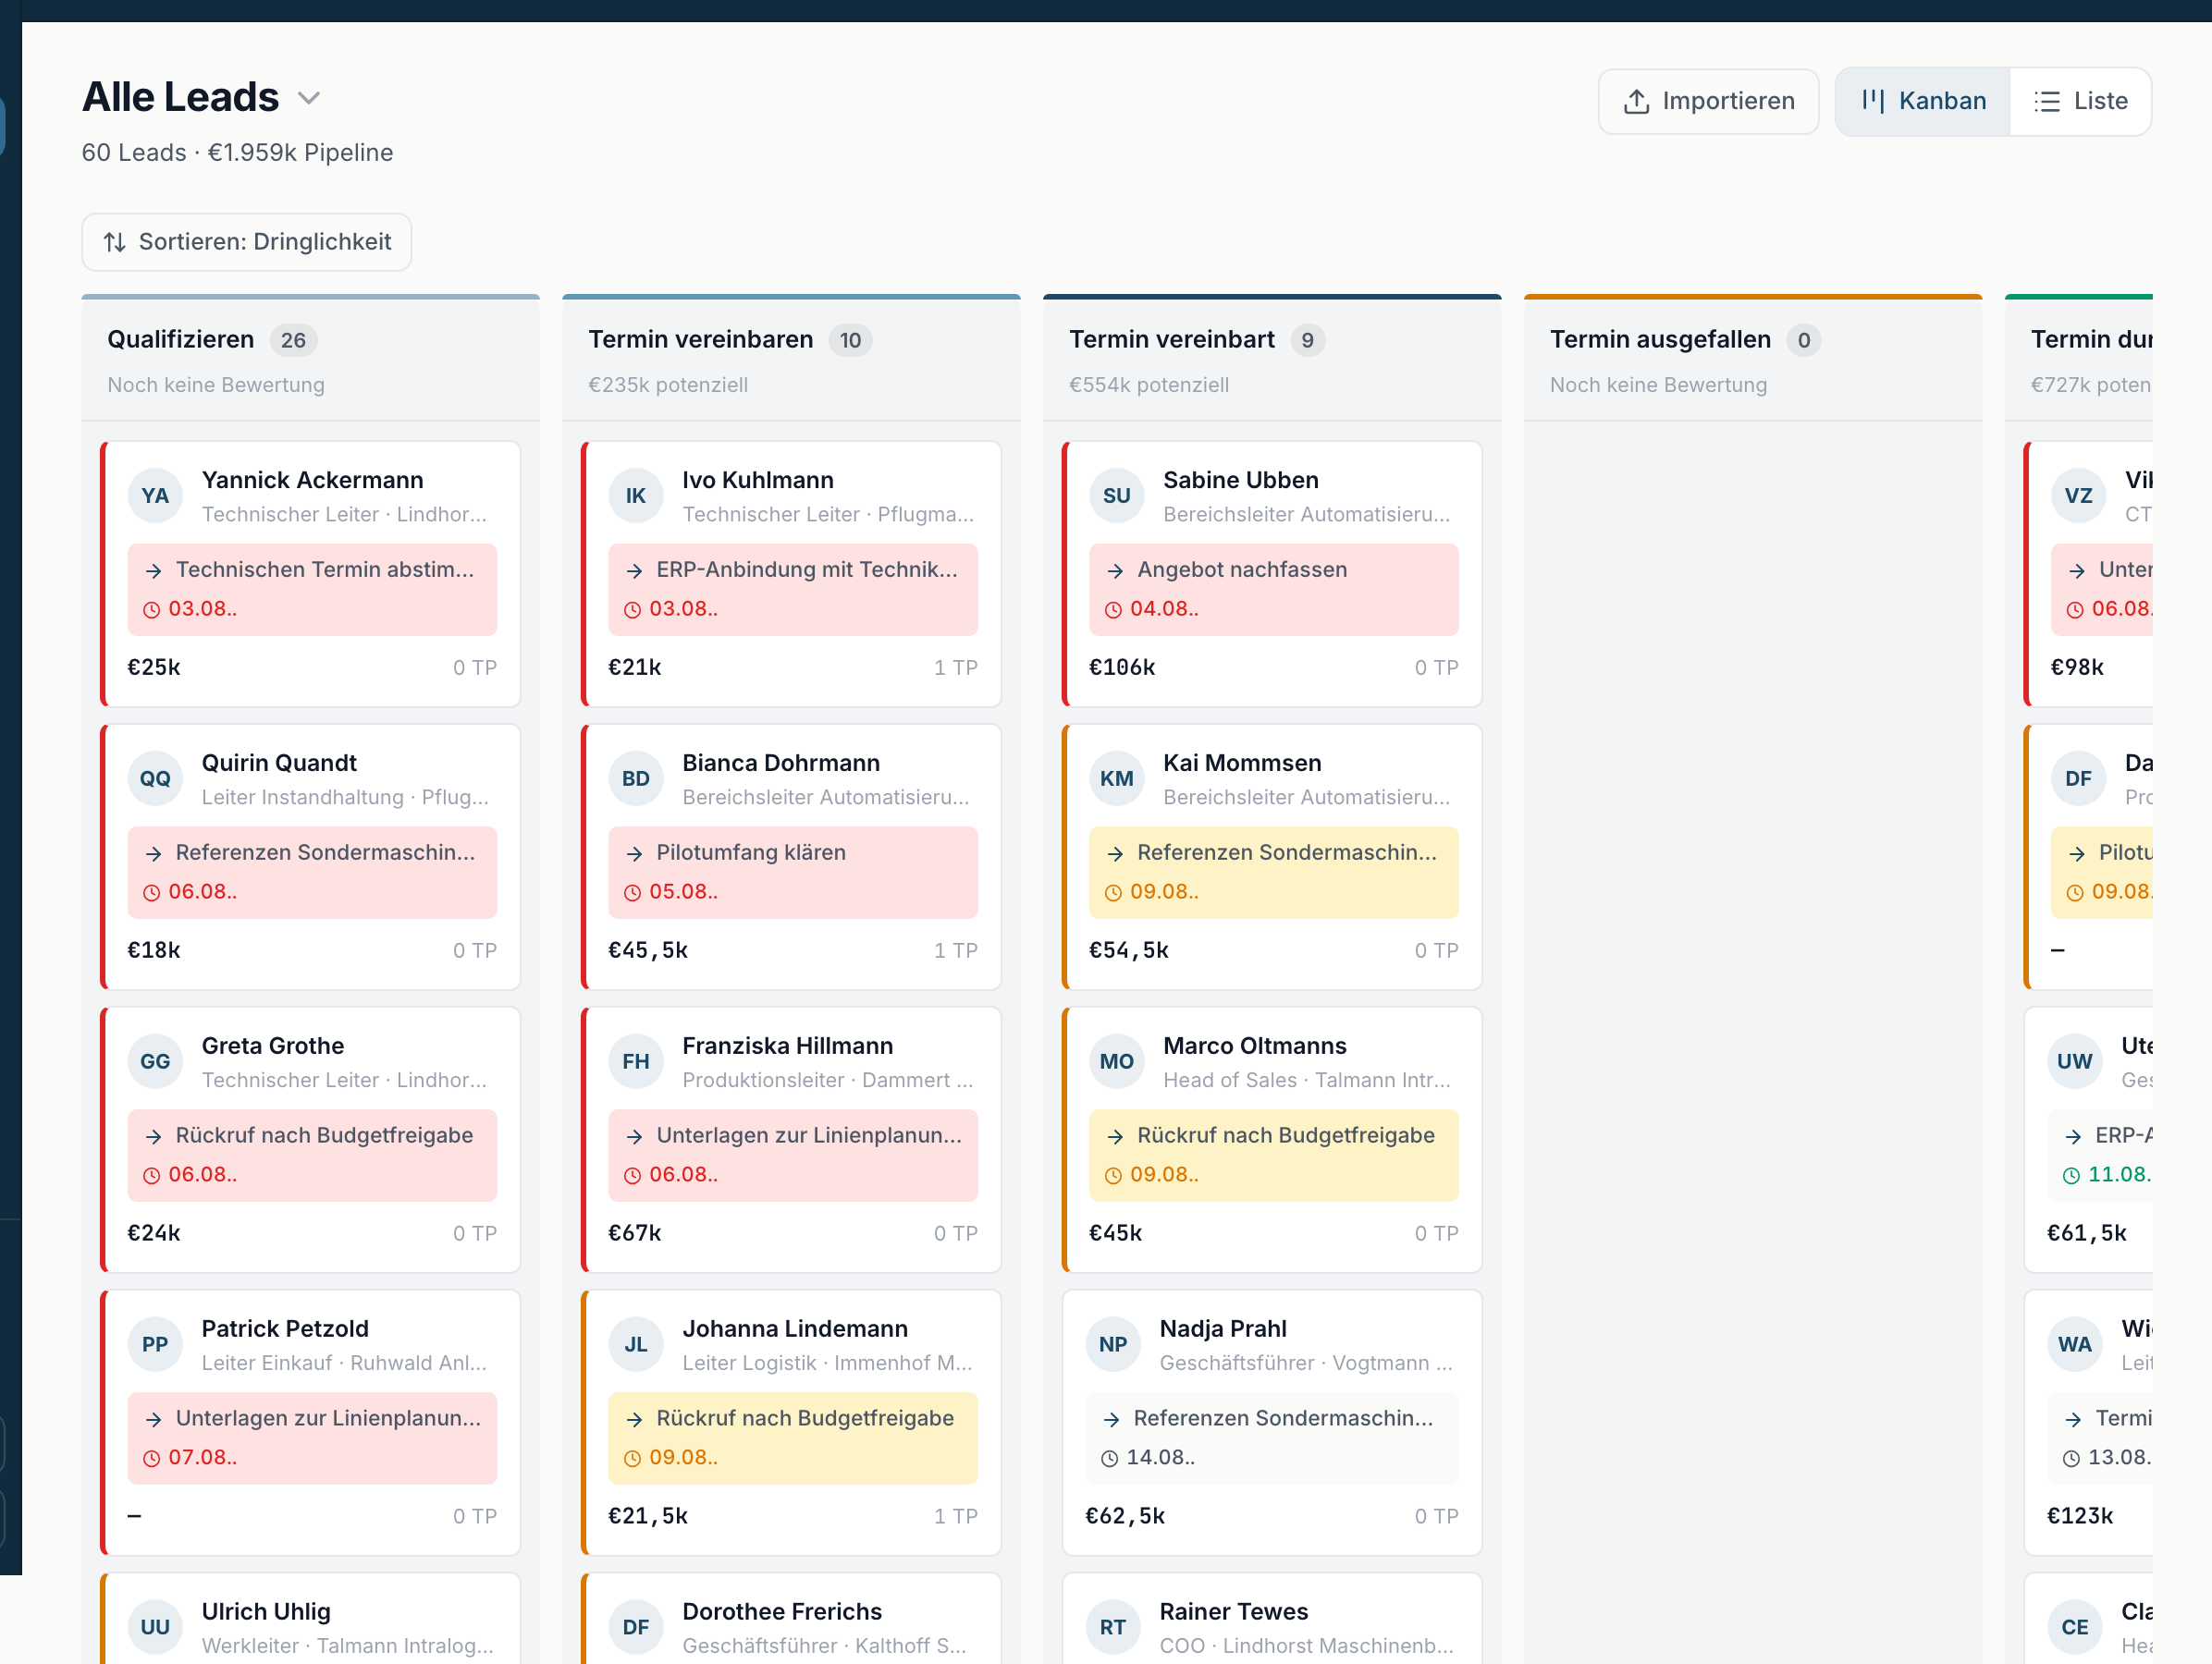The image size is (2212, 1664).
Task: Open the Angebot nachfassen task of Sabine Ubben
Action: [1274, 590]
